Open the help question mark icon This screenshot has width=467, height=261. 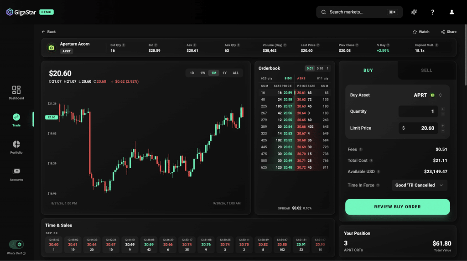pyautogui.click(x=432, y=12)
